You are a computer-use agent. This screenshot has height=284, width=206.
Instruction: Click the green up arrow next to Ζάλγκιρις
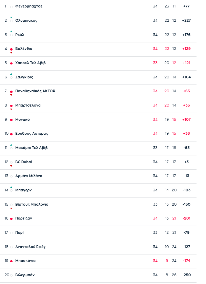(x=11, y=74)
